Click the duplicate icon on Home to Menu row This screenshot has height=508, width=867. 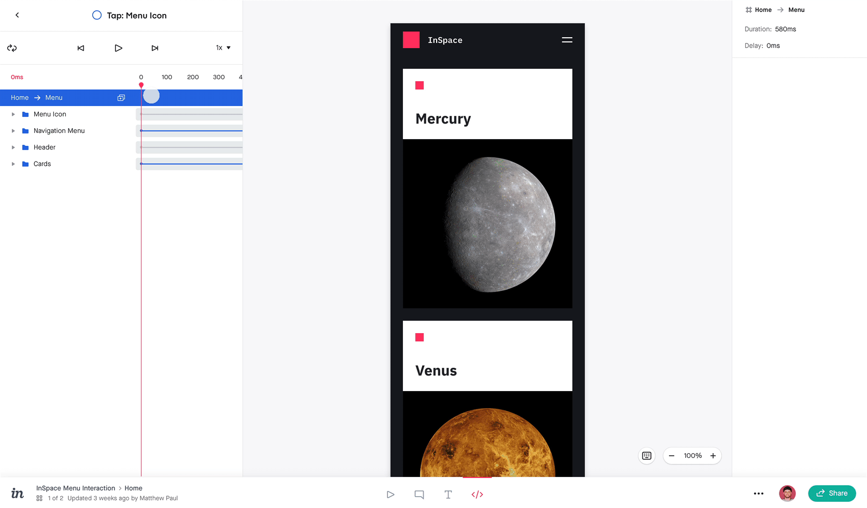tap(121, 98)
